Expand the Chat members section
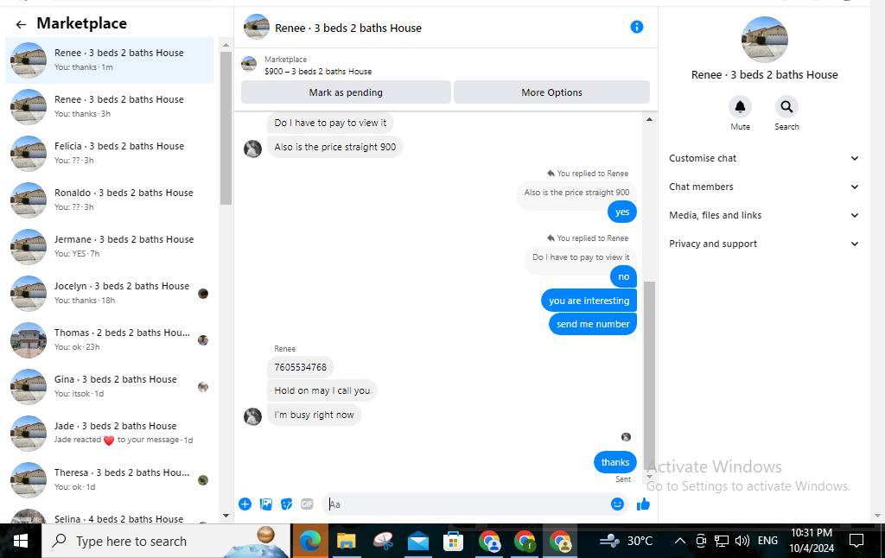885x558 pixels. [764, 187]
